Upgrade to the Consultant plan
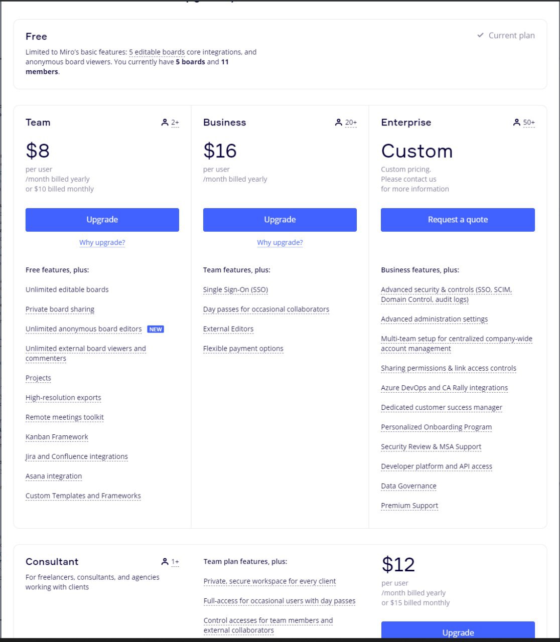The height and width of the screenshot is (642, 560). [458, 630]
